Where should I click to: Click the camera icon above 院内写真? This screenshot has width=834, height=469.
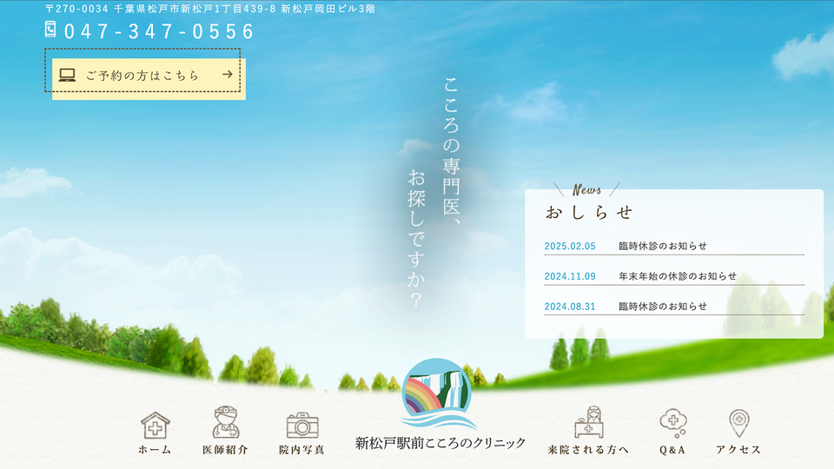(302, 426)
